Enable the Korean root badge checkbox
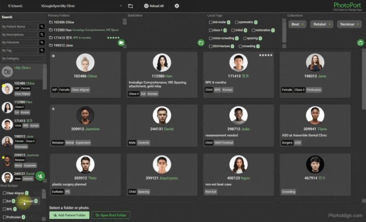The height and width of the screenshot is (222, 366). (22, 201)
